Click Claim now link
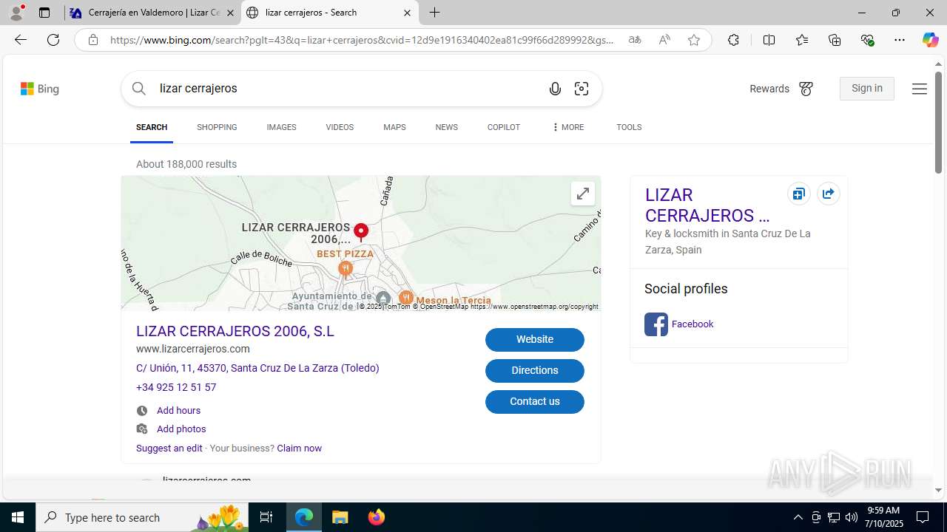Screen dimensions: 947x532 click(299, 449)
